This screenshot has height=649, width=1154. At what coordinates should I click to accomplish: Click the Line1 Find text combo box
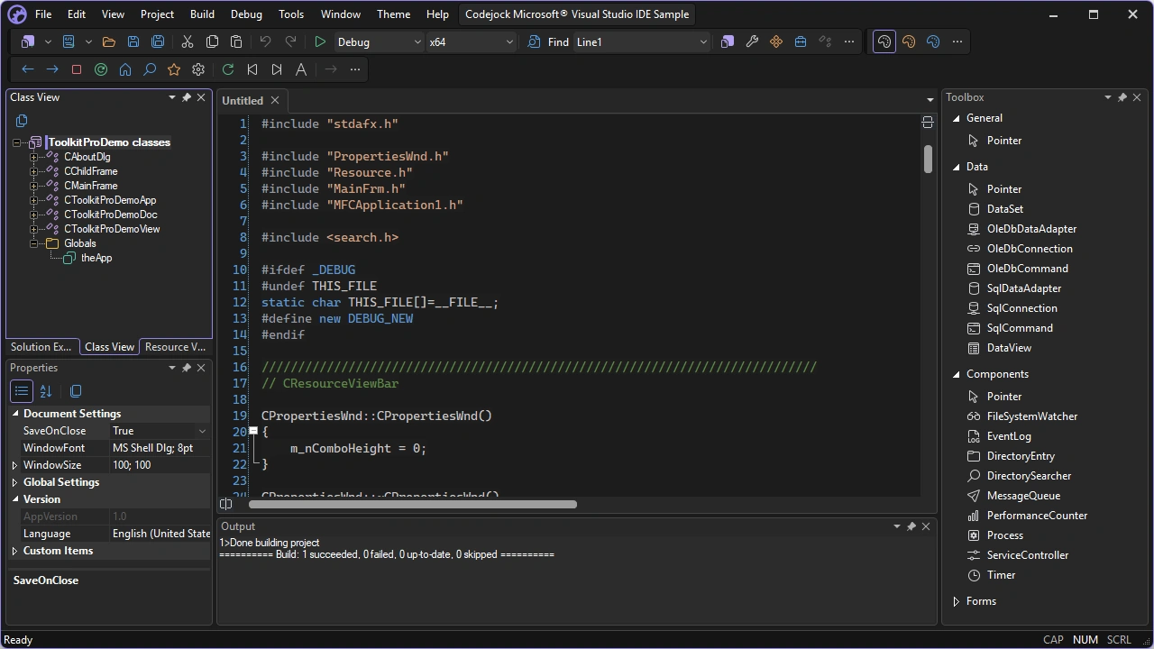(x=642, y=41)
